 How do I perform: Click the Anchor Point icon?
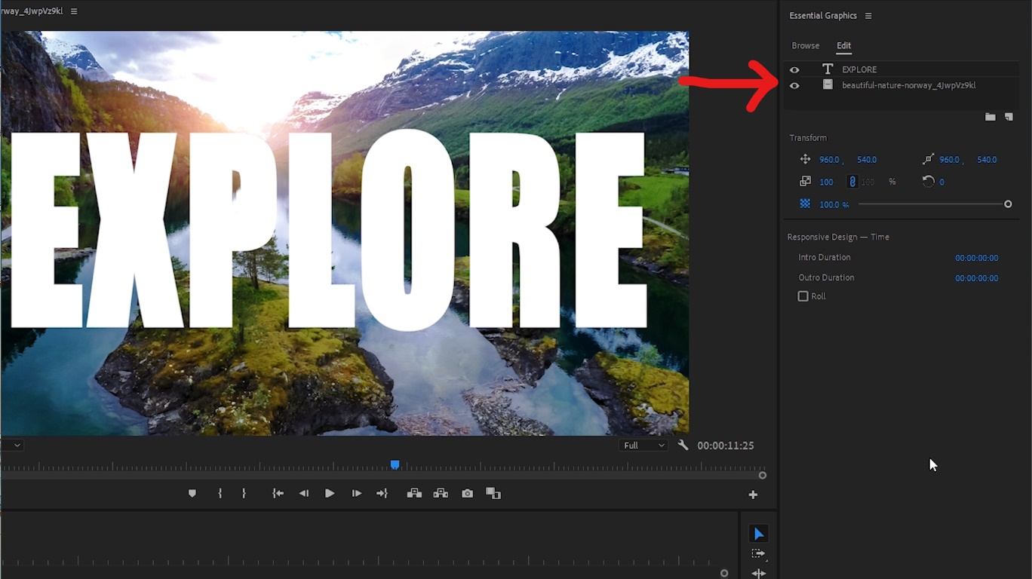tap(928, 160)
